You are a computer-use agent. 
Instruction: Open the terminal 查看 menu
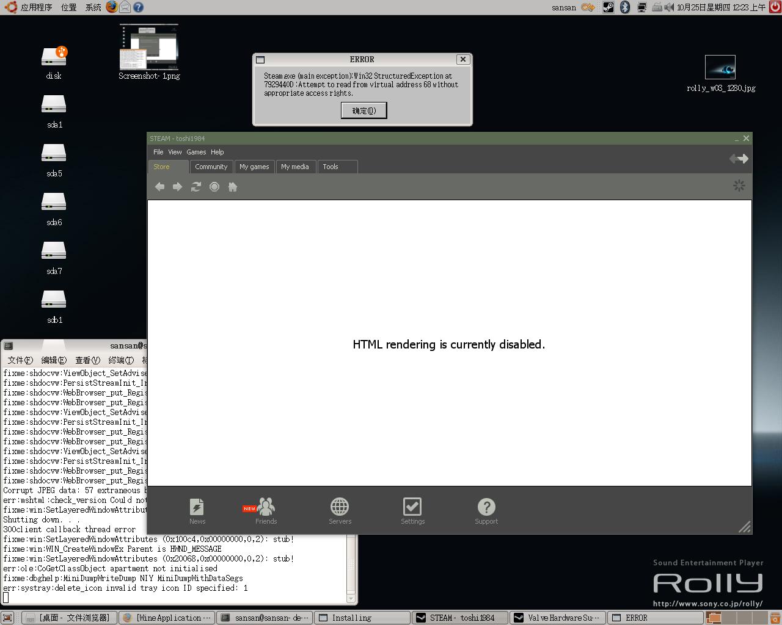pos(87,360)
